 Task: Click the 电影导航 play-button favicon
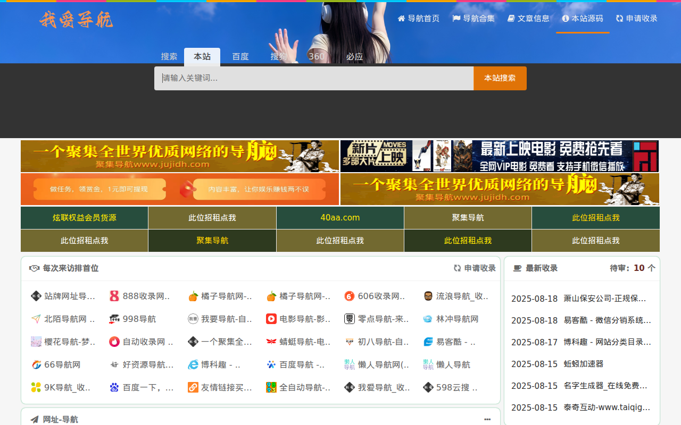point(271,319)
